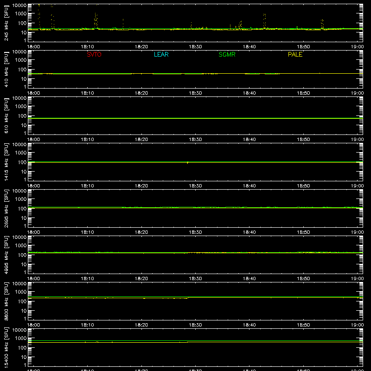Click the yellow burst spike near 18:43 at 245 MHz

[x=264, y=21]
